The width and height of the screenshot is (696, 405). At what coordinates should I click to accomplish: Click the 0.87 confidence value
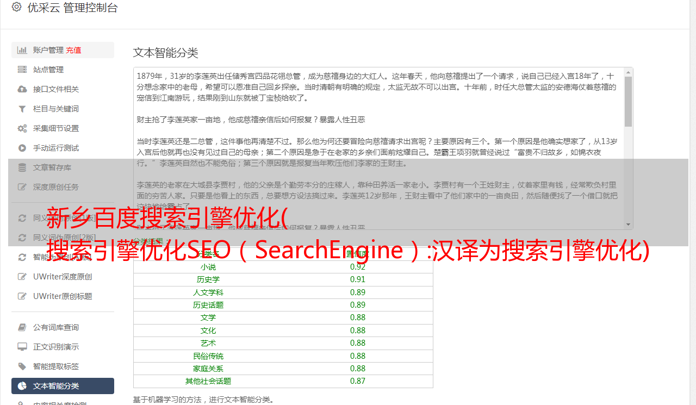[x=358, y=381]
